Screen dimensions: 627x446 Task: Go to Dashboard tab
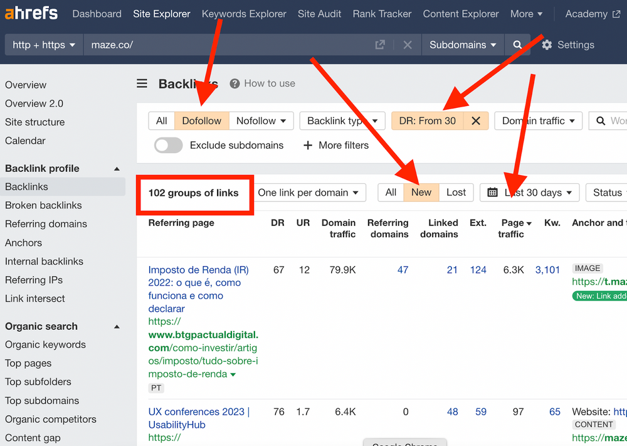click(x=97, y=14)
